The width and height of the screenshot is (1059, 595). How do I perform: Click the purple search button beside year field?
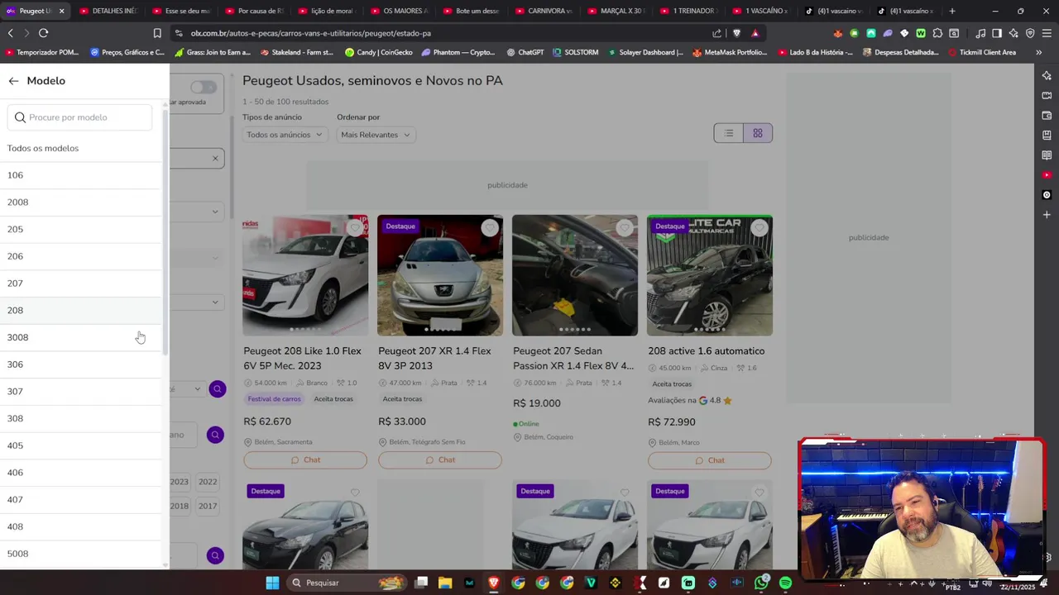(x=215, y=435)
